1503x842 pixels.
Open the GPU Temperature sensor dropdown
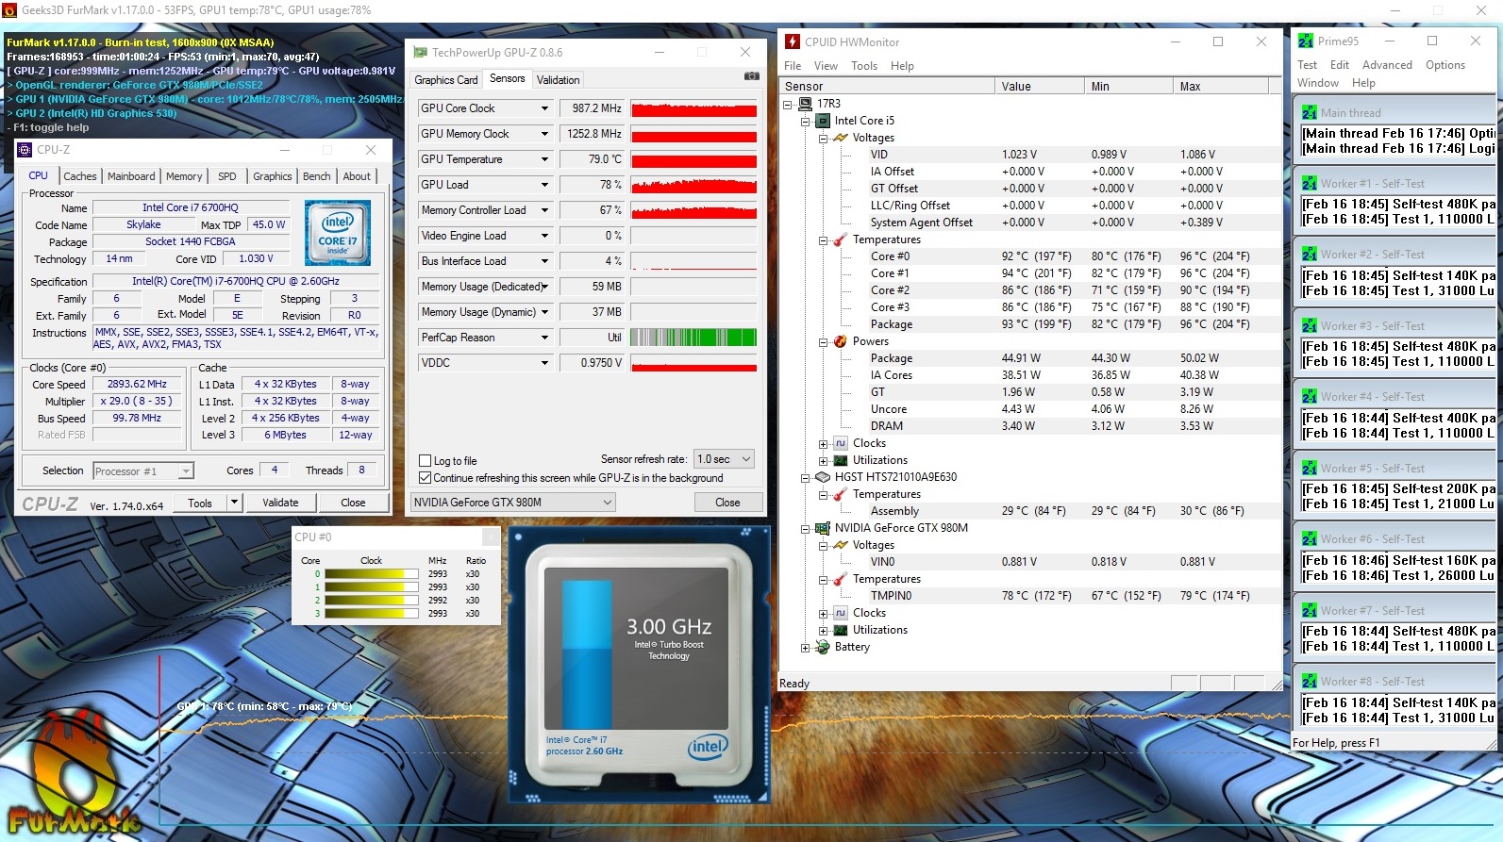544,159
